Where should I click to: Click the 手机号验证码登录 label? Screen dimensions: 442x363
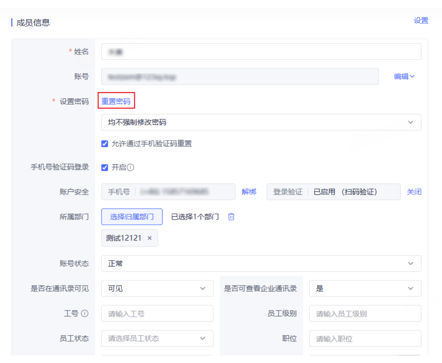60,167
